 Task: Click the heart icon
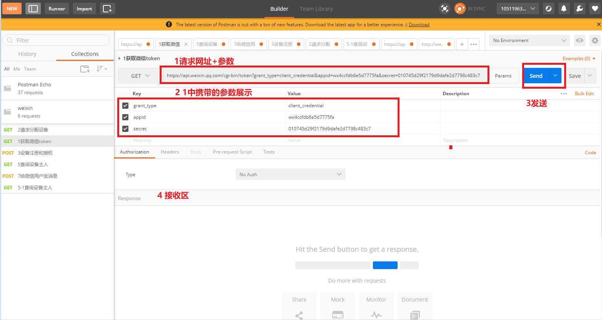pyautogui.click(x=595, y=8)
